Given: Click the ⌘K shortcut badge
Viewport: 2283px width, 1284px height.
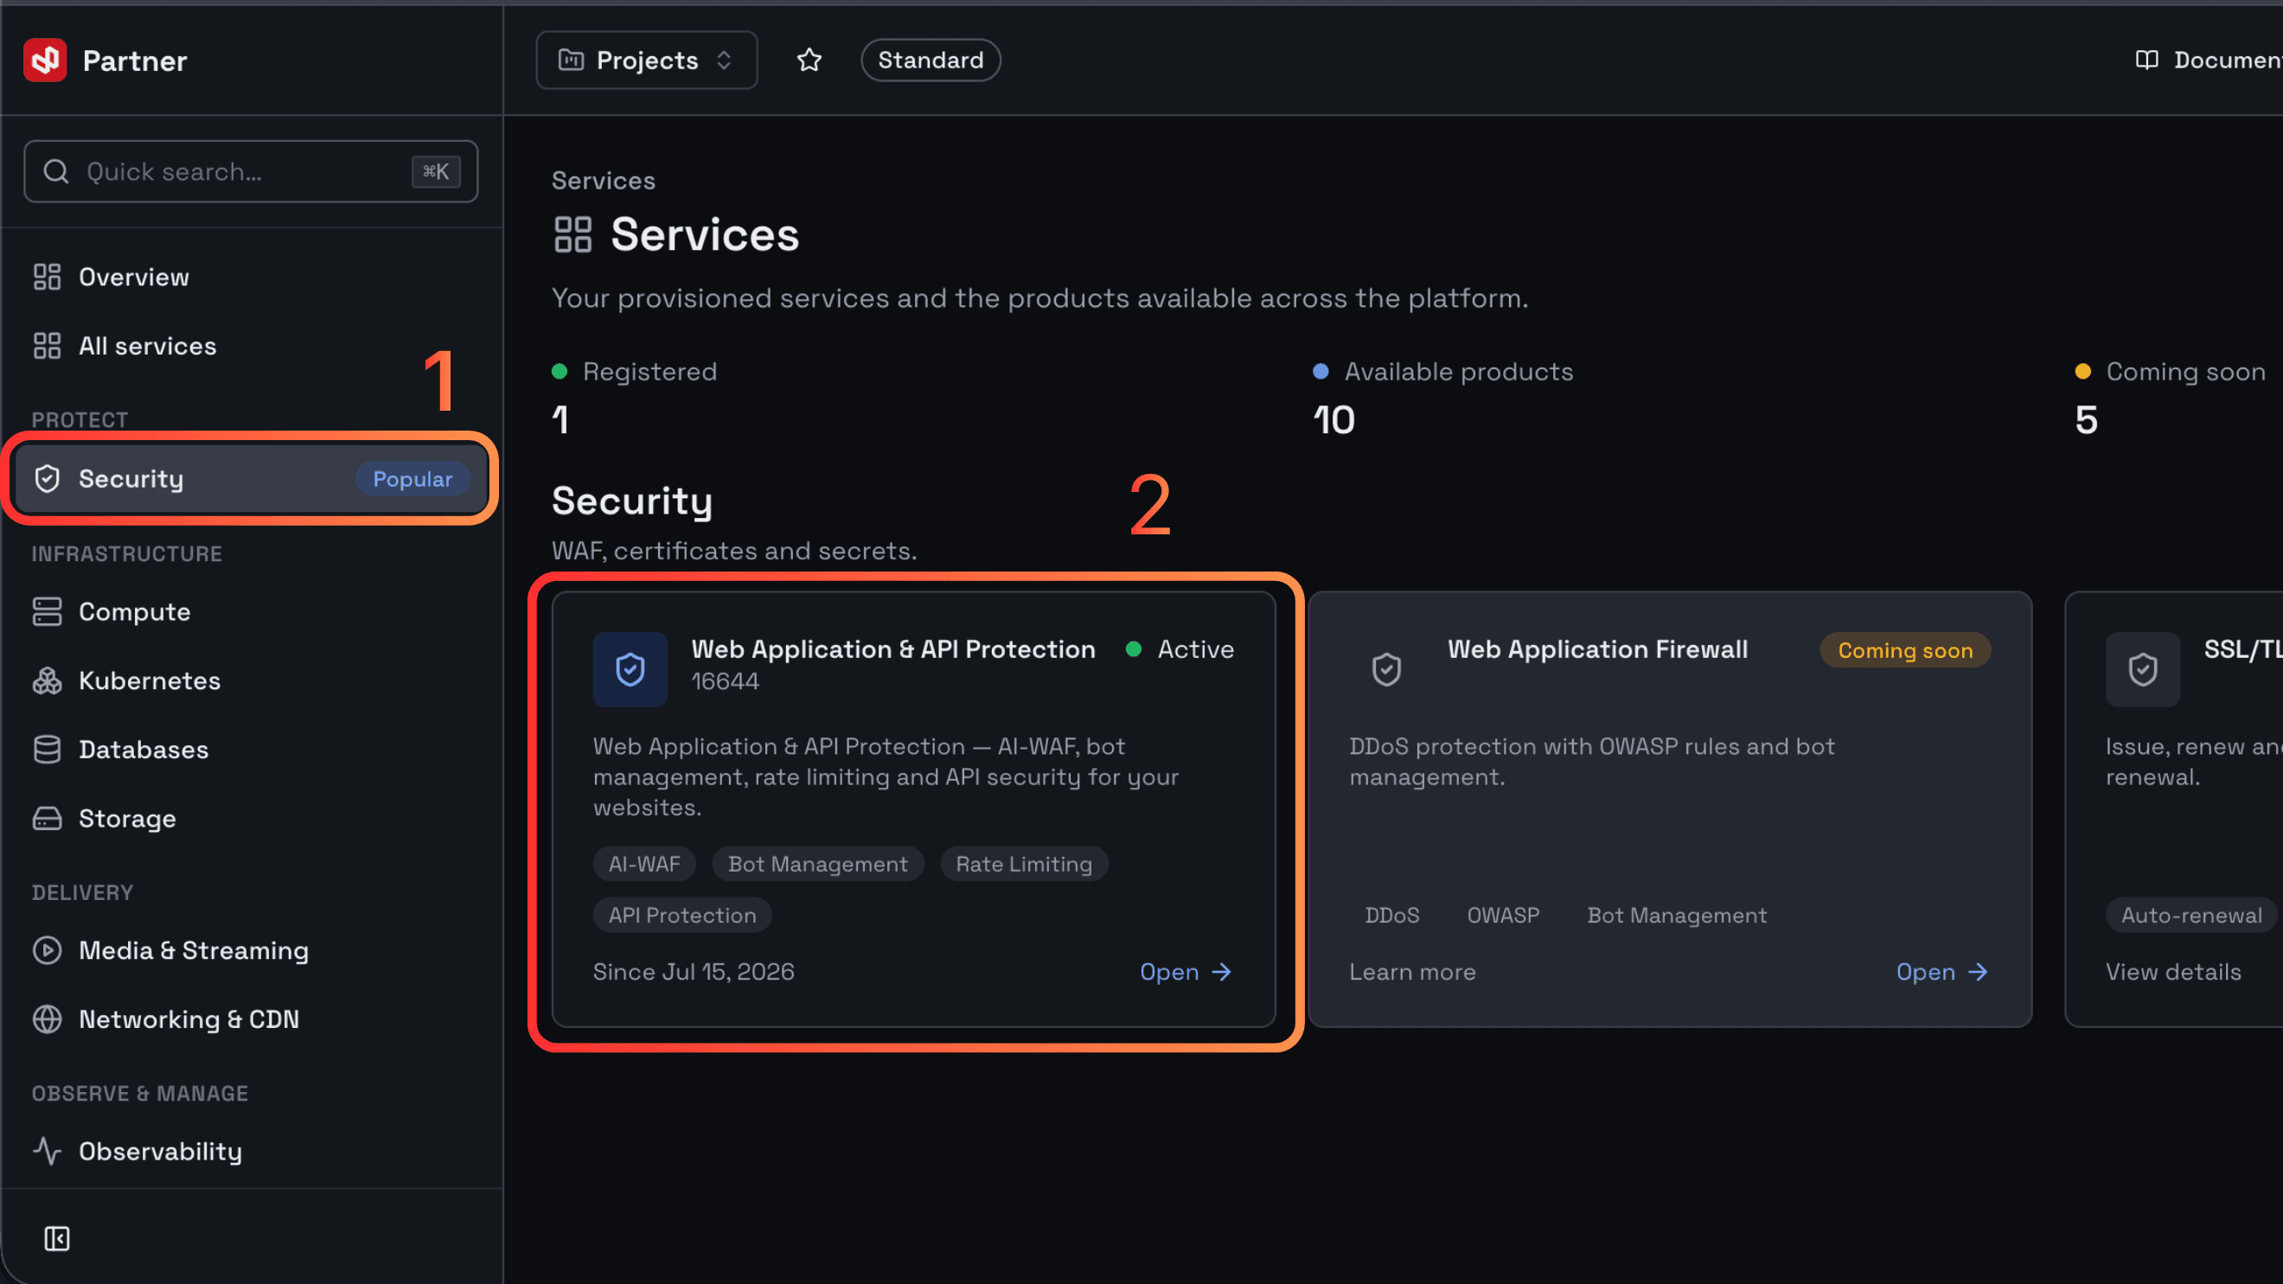Looking at the screenshot, I should (x=435, y=171).
